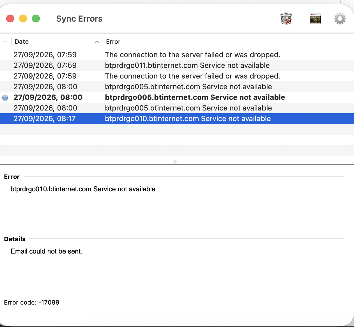Viewport: 354px width, 327px height.
Task: Sort by the Date column header
Action: tap(57, 42)
